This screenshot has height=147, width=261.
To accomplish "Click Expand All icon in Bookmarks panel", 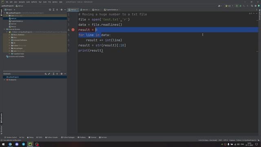I will 53,74.
